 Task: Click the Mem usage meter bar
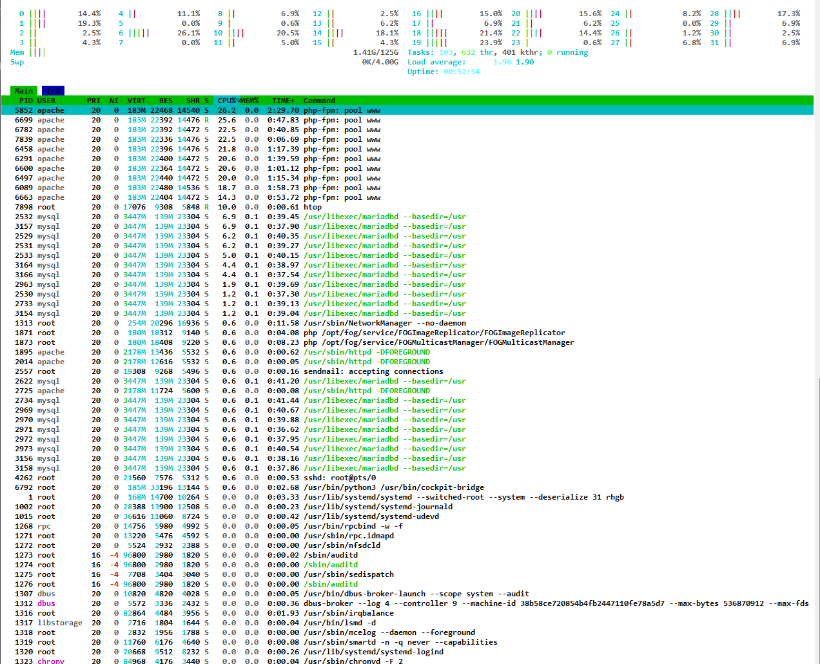(x=37, y=52)
